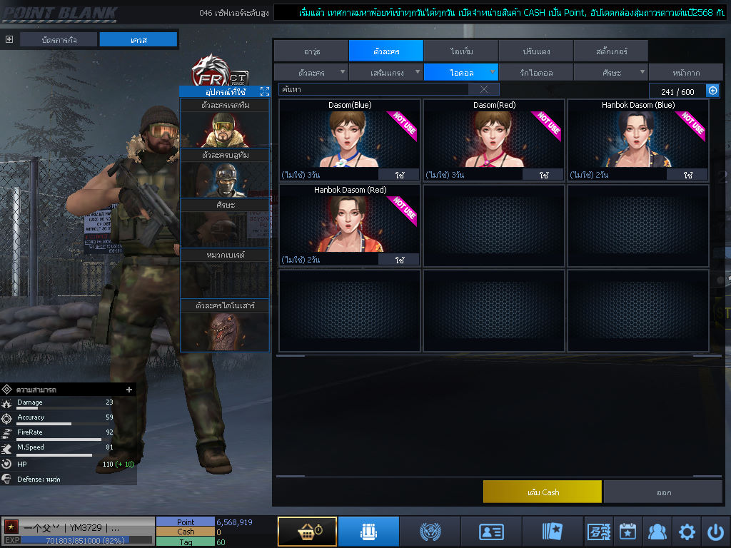Open the ตัวละคร sub-category dropdown
The height and width of the screenshot is (548, 731).
click(311, 72)
